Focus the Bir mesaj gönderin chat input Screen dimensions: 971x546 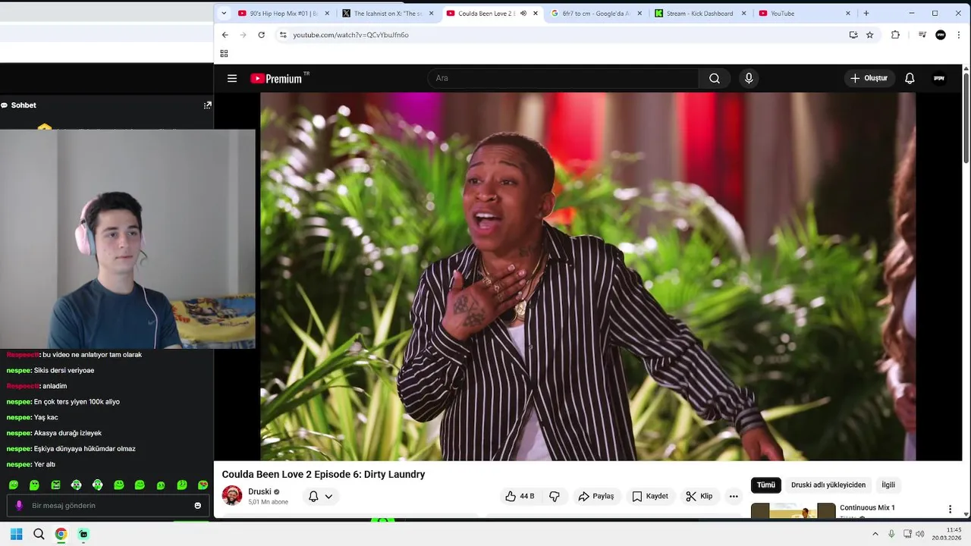106,506
